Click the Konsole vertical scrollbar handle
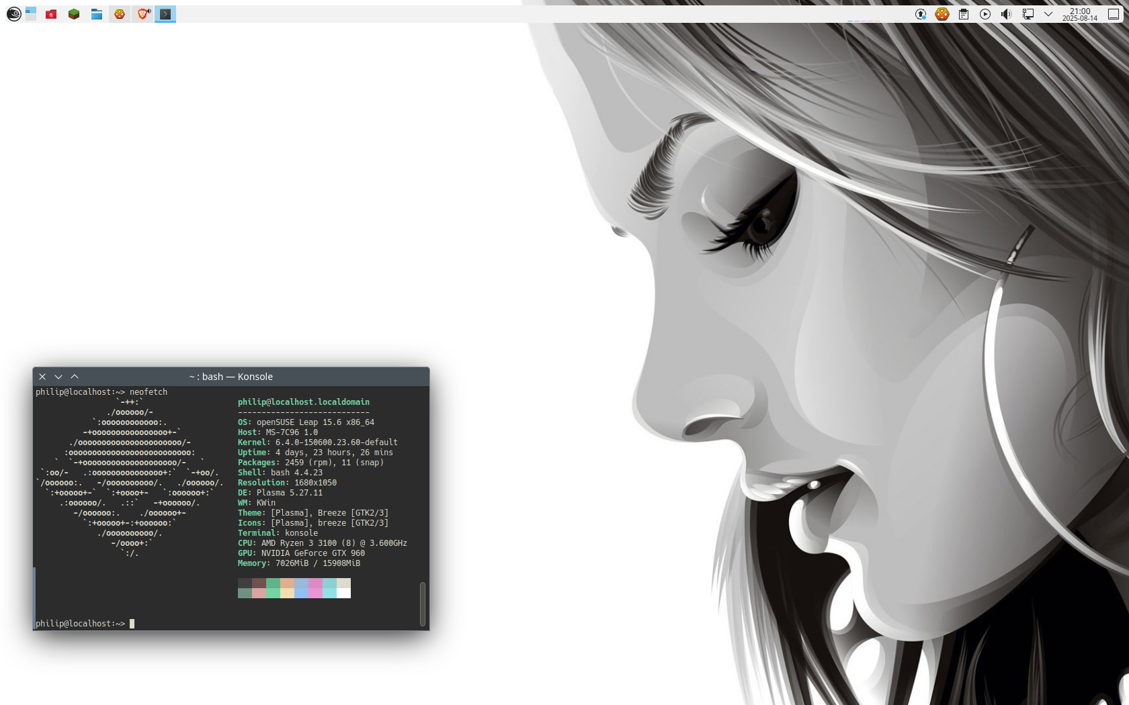Image resolution: width=1129 pixels, height=705 pixels. click(423, 603)
